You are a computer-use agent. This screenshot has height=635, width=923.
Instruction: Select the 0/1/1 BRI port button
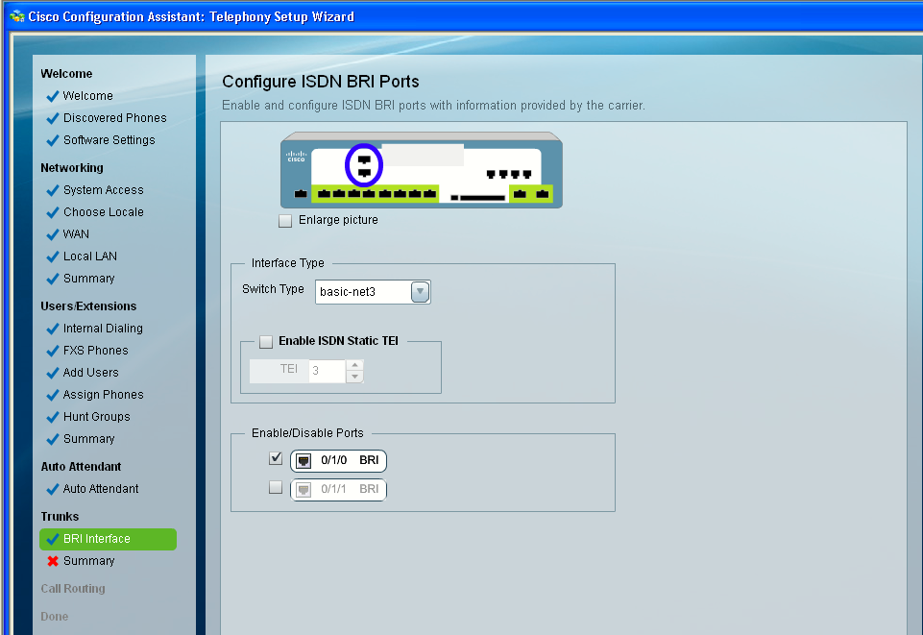tap(338, 490)
